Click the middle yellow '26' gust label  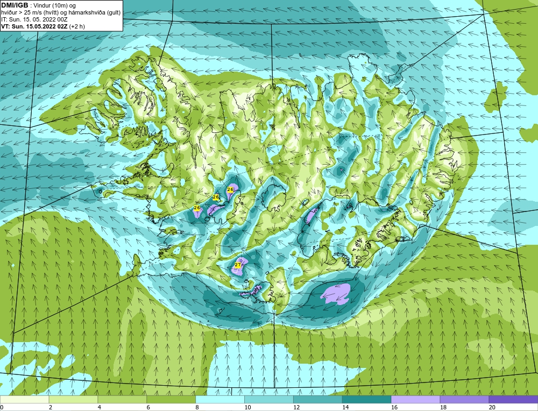pyautogui.click(x=216, y=197)
